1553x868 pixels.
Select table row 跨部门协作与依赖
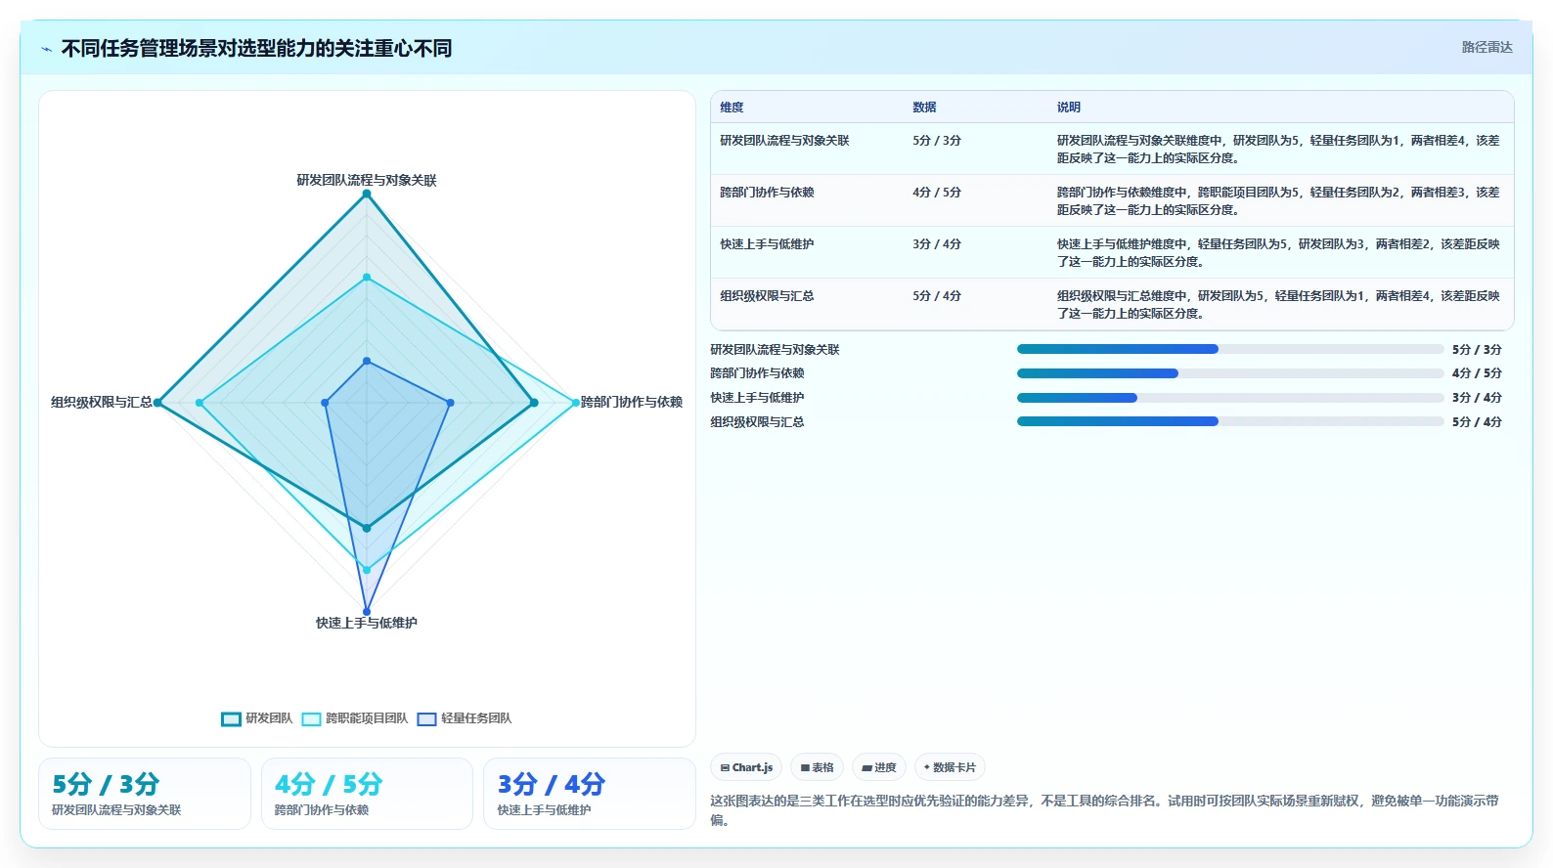(1112, 200)
